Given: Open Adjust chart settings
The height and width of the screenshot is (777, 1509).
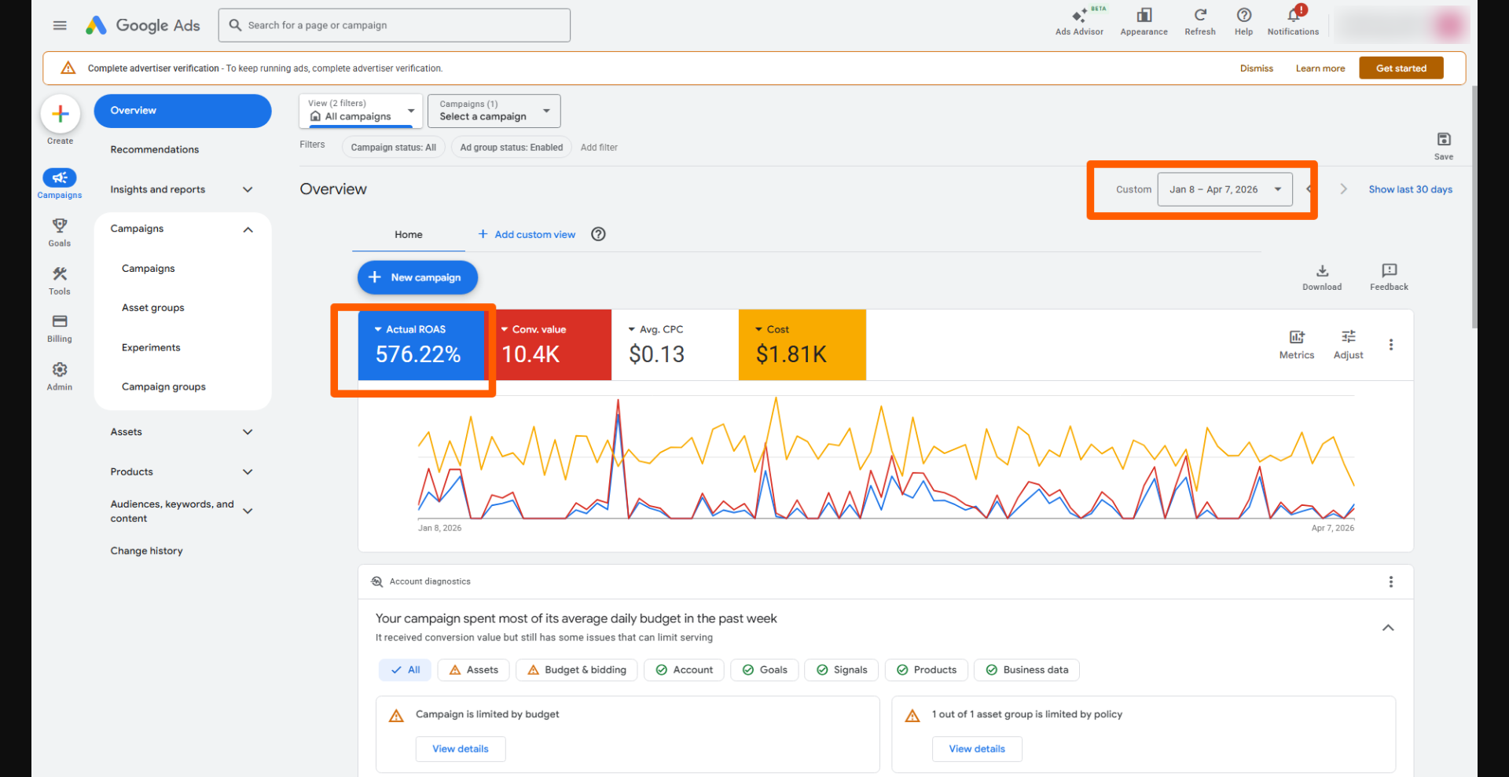Looking at the screenshot, I should point(1349,344).
